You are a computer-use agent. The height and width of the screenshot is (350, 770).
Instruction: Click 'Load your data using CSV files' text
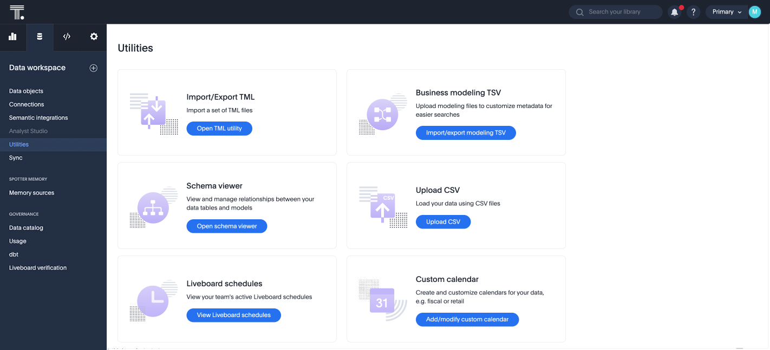click(458, 204)
